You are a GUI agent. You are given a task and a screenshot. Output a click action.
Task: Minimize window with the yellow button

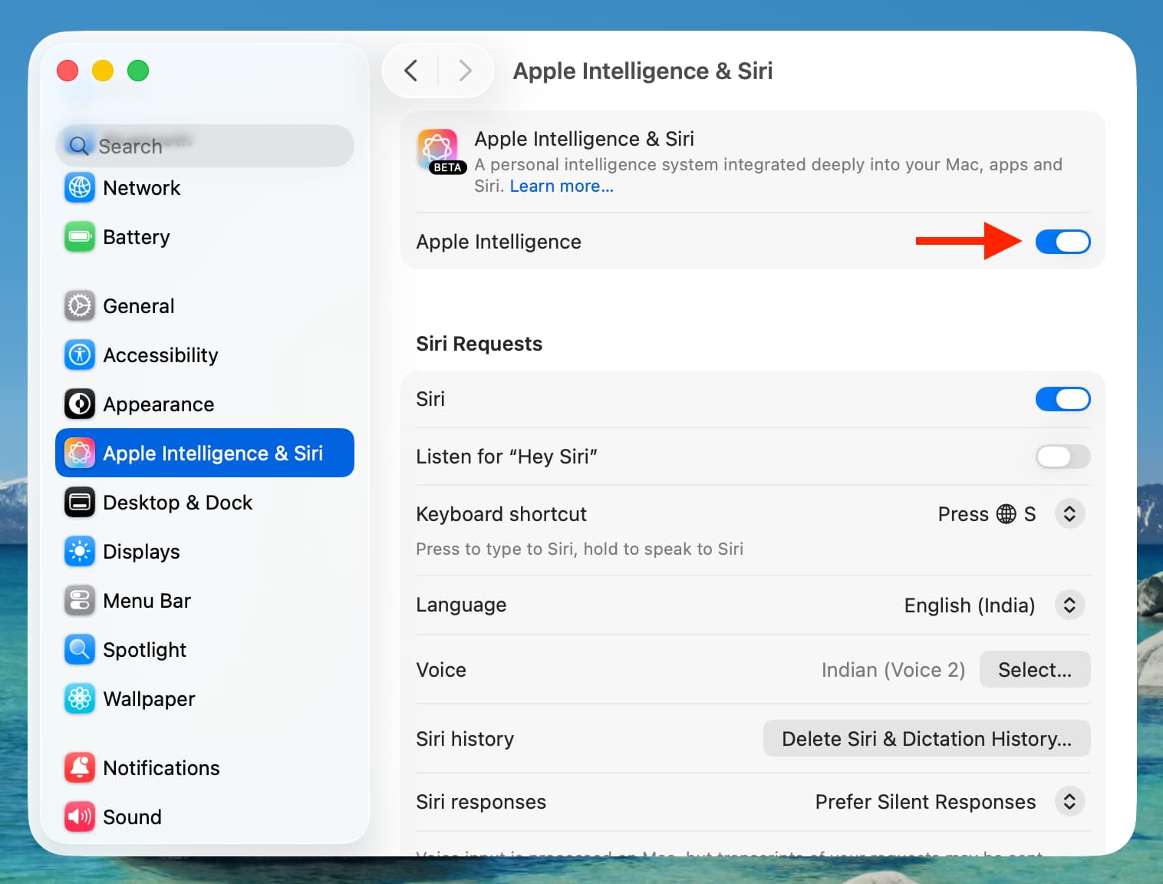pyautogui.click(x=103, y=71)
